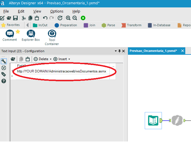Click the Delete button in the Configuration panel
Screen dimensions: 191x142
[x=41, y=59]
